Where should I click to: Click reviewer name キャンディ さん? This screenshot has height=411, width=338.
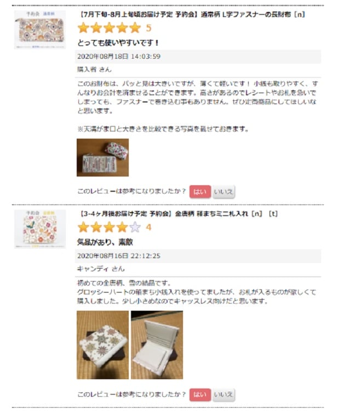tap(101, 269)
